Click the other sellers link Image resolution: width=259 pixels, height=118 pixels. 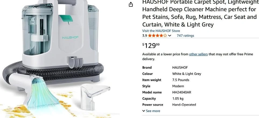[x=198, y=54]
